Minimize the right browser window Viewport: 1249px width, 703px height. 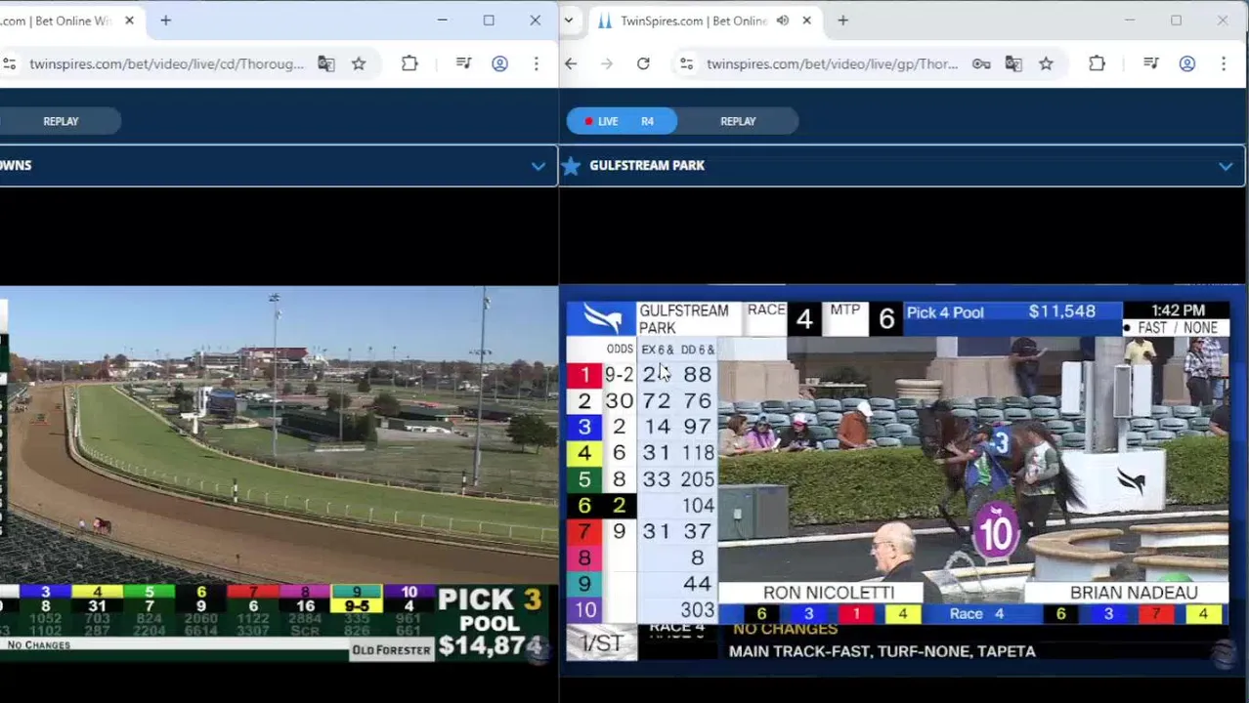1129,21
